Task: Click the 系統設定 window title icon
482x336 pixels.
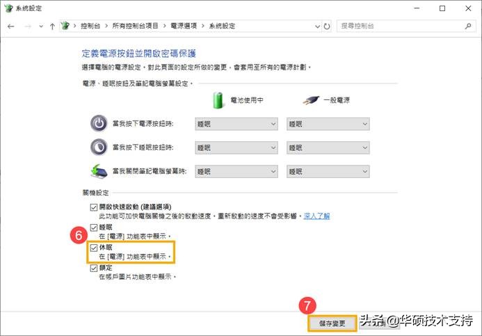Action: pyautogui.click(x=8, y=8)
